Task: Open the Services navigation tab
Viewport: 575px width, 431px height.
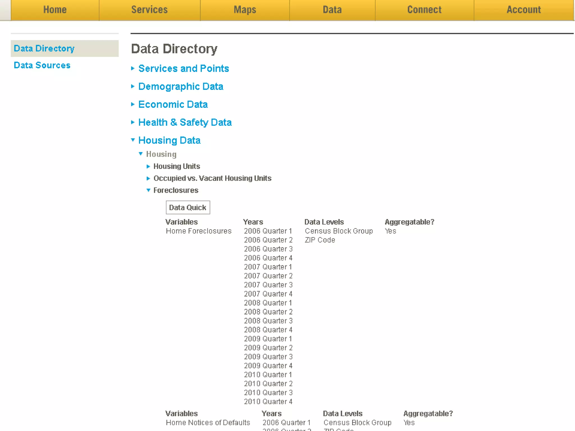Action: pos(149,10)
